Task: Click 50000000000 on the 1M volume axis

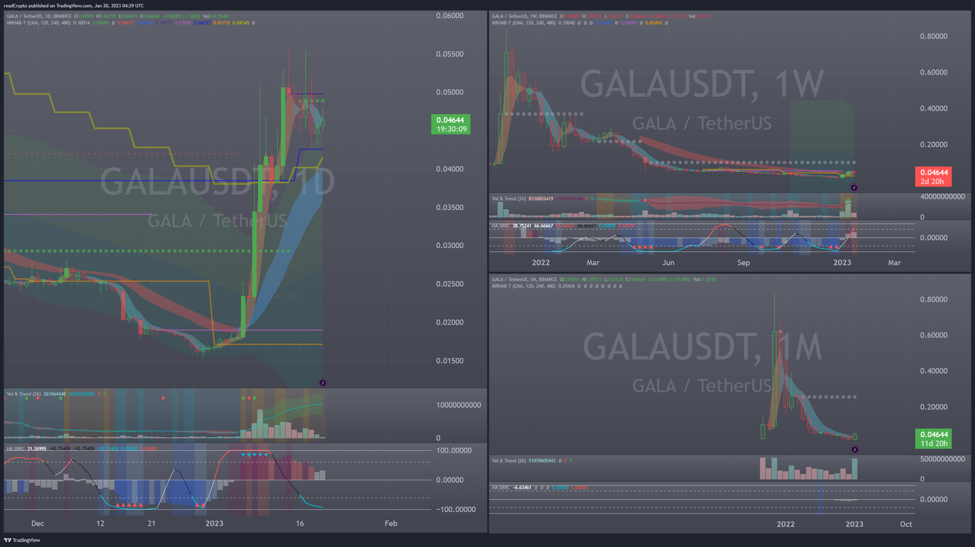Action: coord(942,459)
